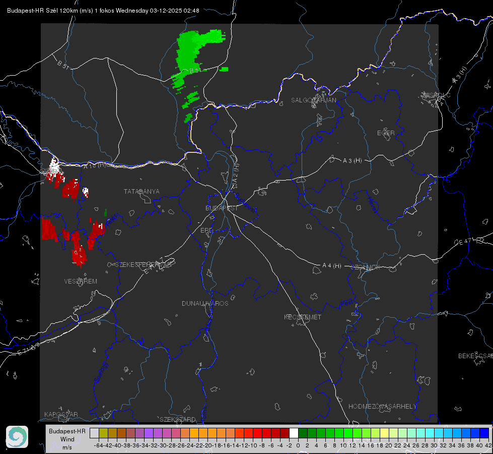The image size is (493, 454).
Task: Click the Budapest-HR Szél 120km header title
Action: pos(103,11)
